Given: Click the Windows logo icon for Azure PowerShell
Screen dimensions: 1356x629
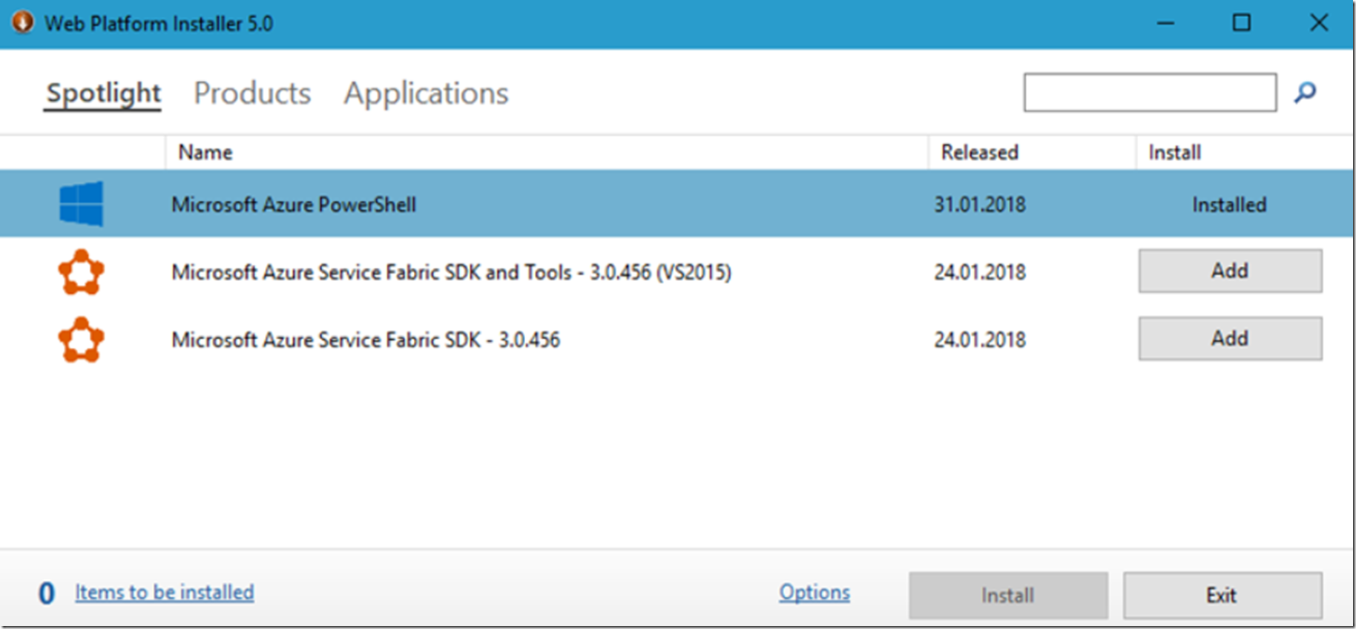Looking at the screenshot, I should pyautogui.click(x=82, y=204).
